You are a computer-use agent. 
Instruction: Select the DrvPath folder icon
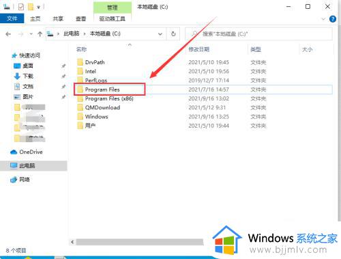coord(80,62)
